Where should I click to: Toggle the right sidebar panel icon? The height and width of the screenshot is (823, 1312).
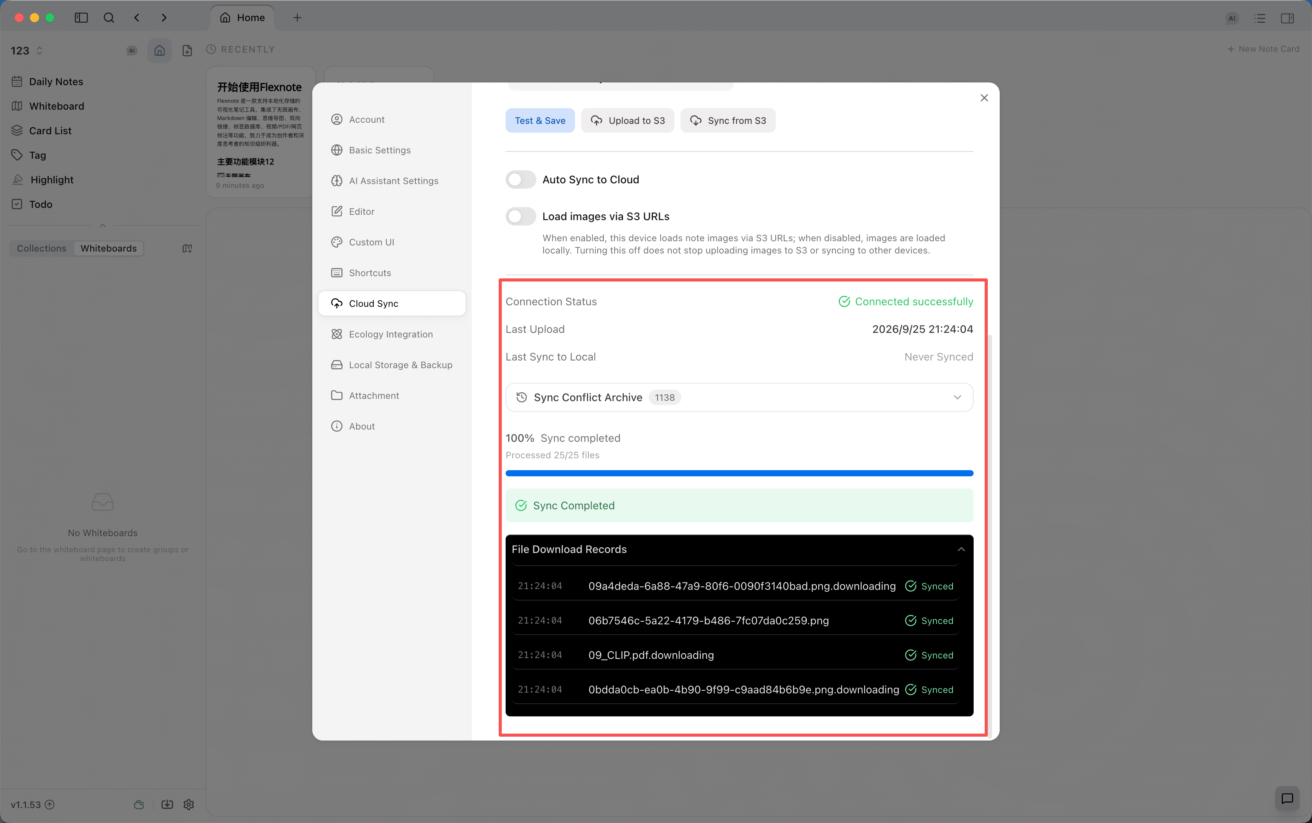[1287, 18]
